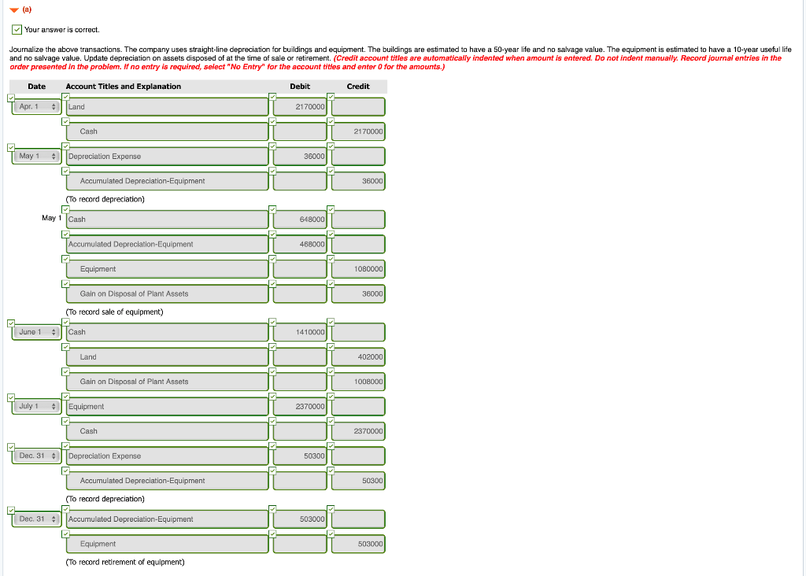Collapse section (a) with the orange triangle
This screenshot has height=576, width=806.
(13, 9)
